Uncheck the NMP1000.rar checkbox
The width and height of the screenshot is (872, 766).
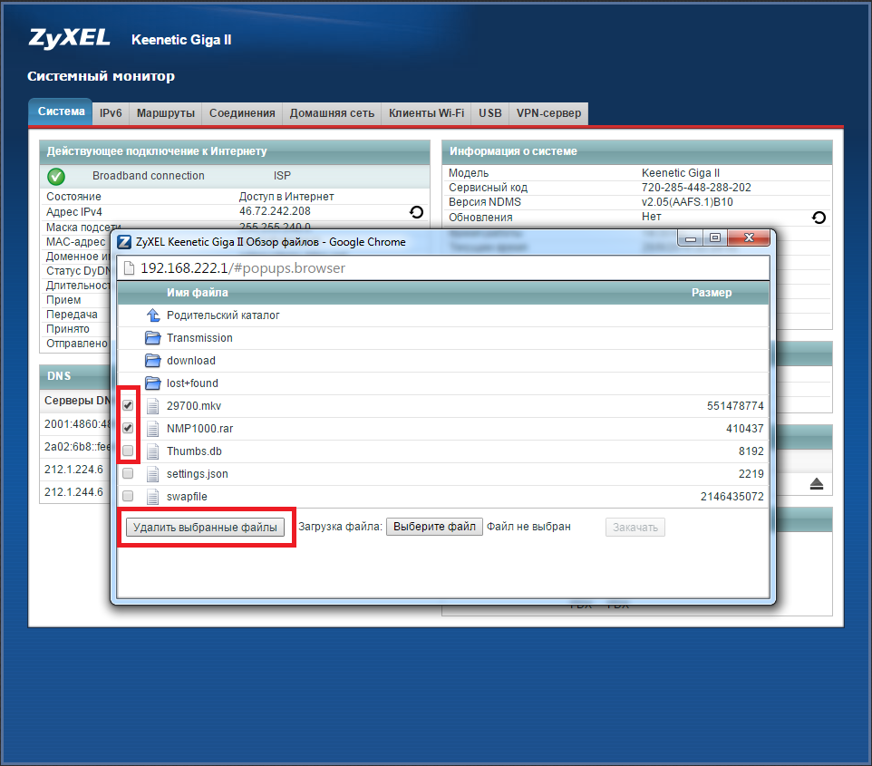coord(128,428)
